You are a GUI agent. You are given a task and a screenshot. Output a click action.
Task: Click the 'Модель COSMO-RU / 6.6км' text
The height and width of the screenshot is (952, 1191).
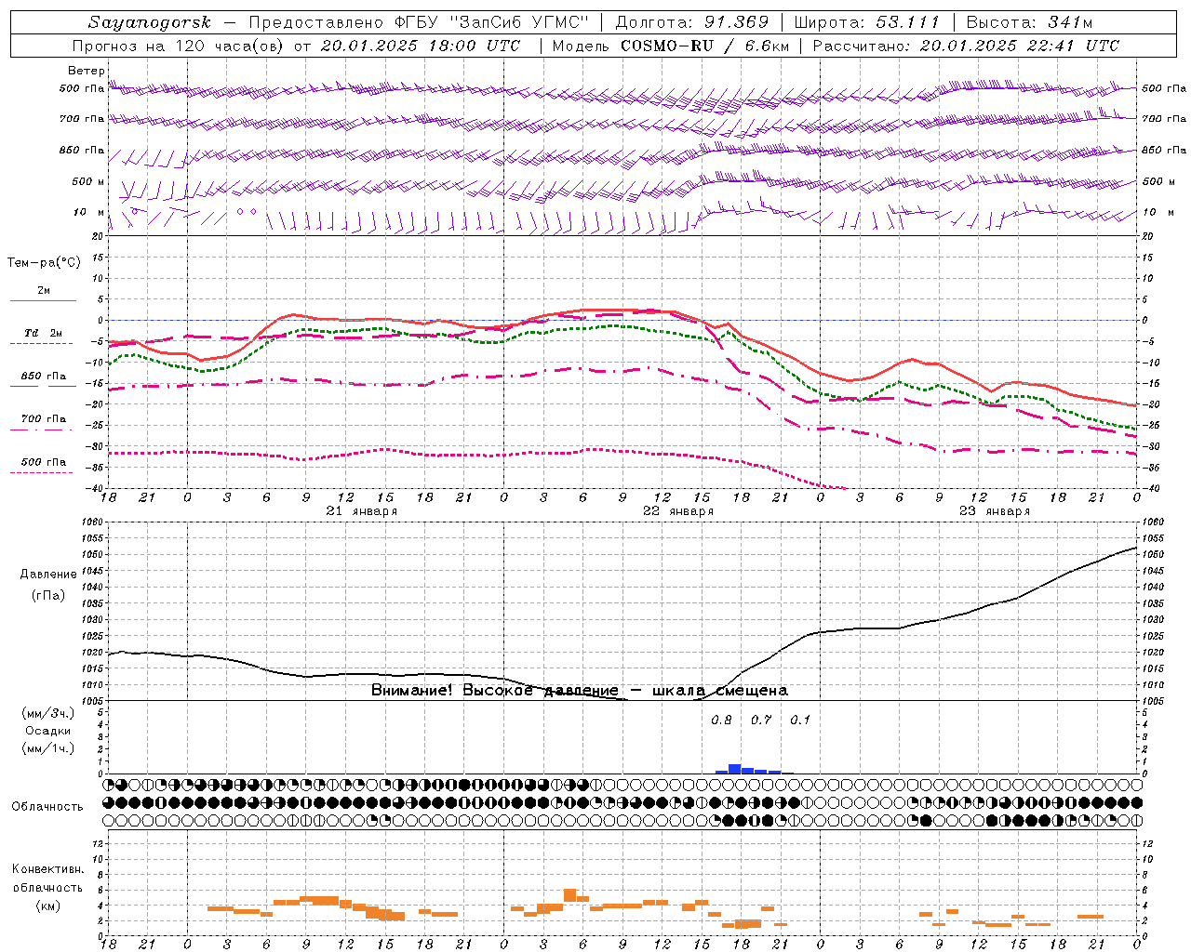pyautogui.click(x=670, y=46)
